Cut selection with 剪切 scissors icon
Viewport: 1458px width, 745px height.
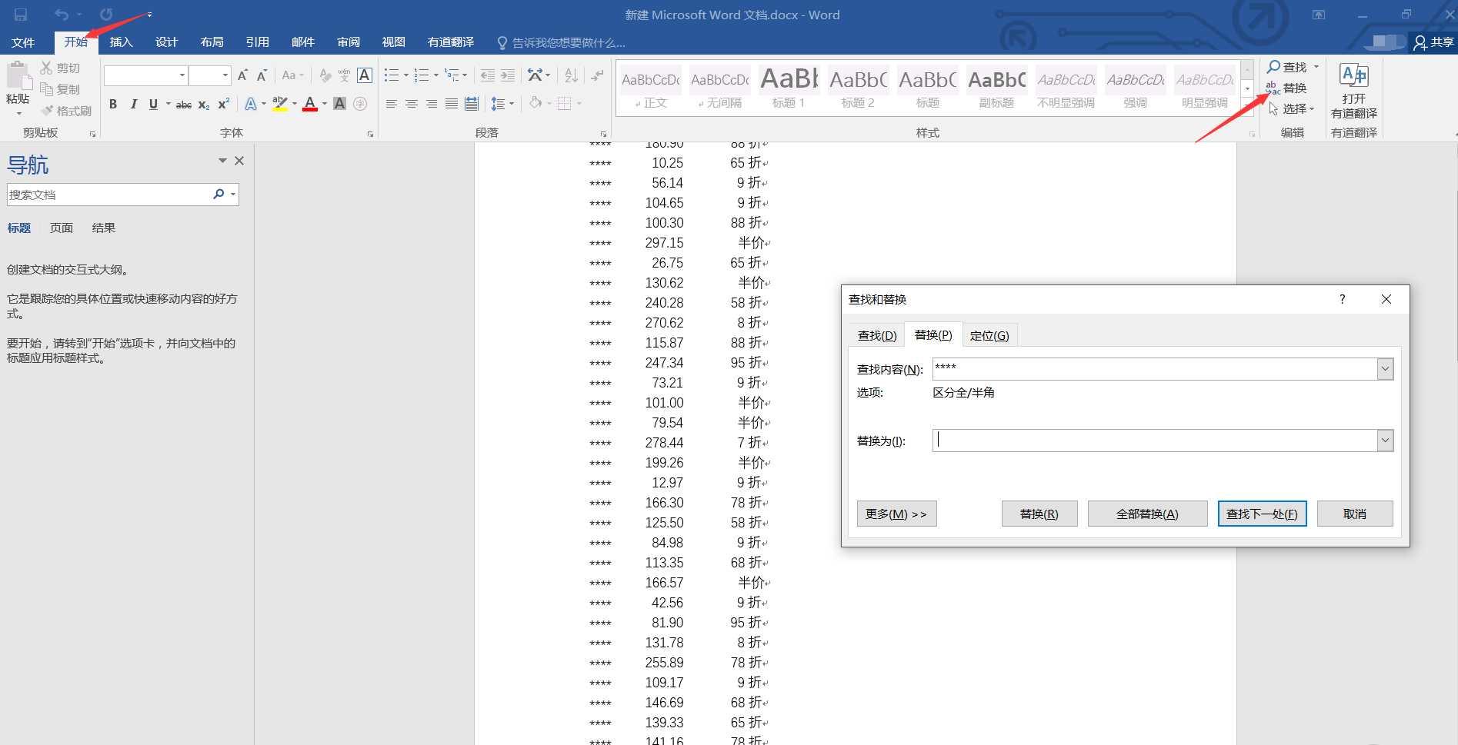click(47, 68)
